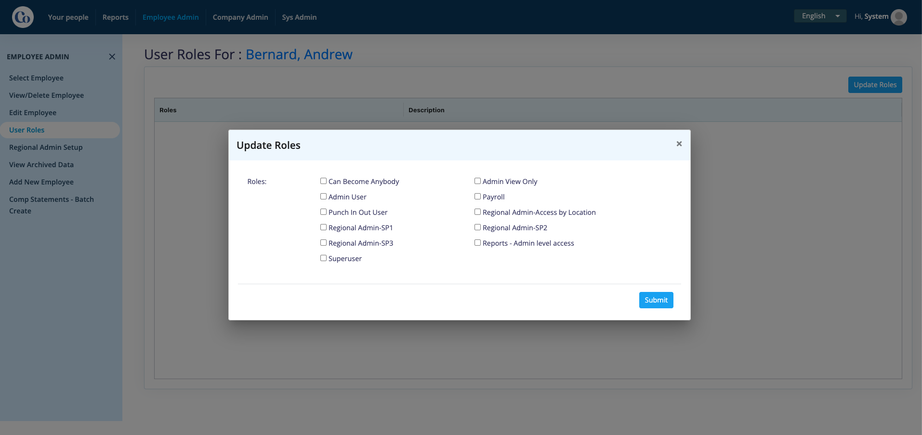This screenshot has width=922, height=435.
Task: Close the Employee Admin sidebar panel
Action: tap(112, 57)
